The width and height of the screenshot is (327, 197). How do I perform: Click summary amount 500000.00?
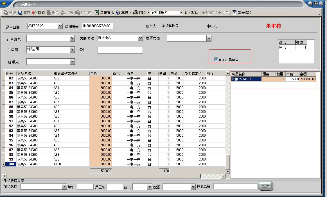[x=308, y=79]
